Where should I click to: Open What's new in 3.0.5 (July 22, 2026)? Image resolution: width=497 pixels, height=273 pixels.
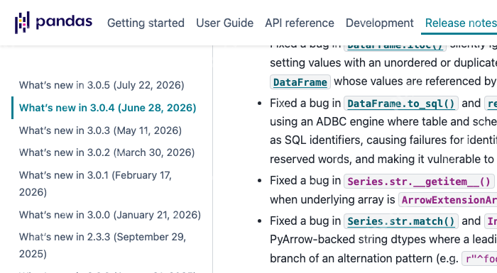[x=102, y=85]
